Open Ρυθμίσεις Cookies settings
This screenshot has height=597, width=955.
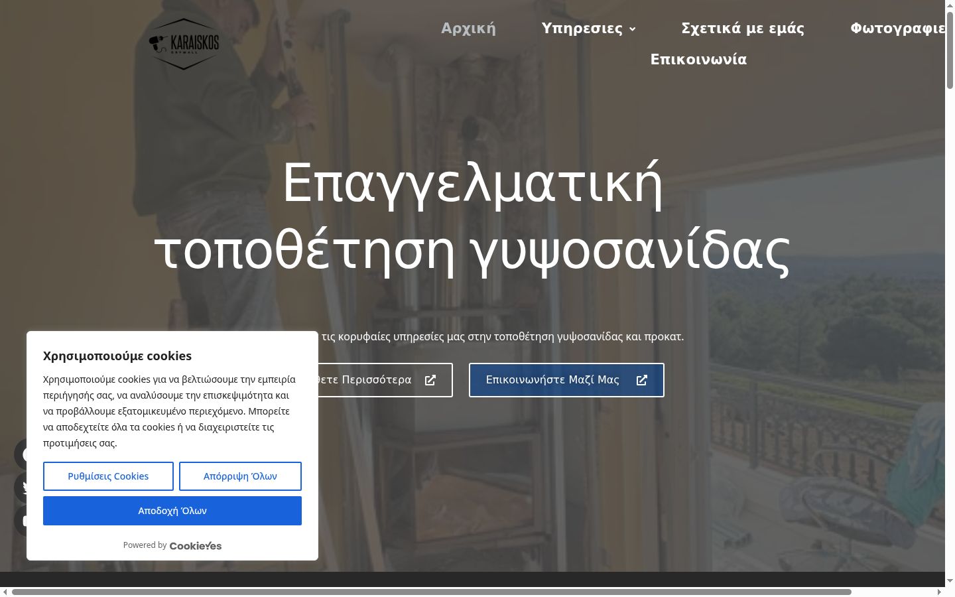pos(108,476)
